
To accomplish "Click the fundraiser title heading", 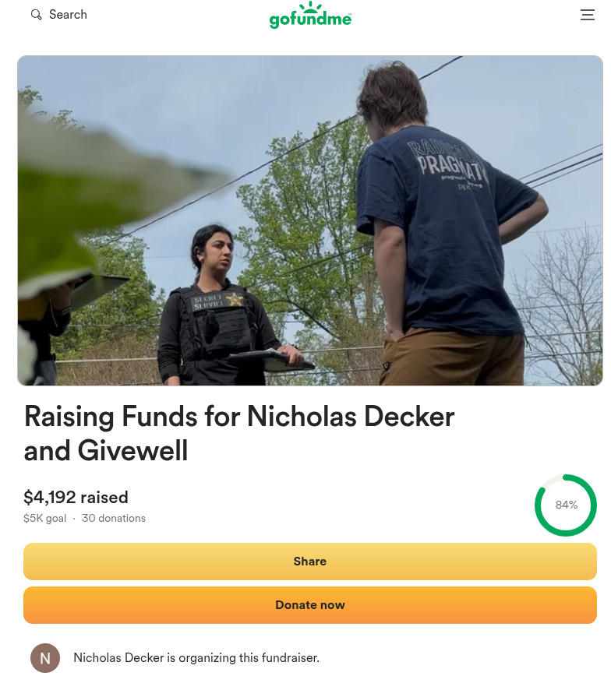I will coord(238,433).
